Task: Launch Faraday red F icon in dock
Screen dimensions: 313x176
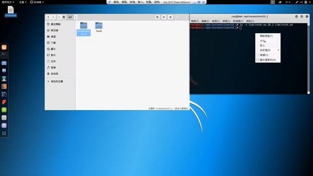Action: click(4, 102)
